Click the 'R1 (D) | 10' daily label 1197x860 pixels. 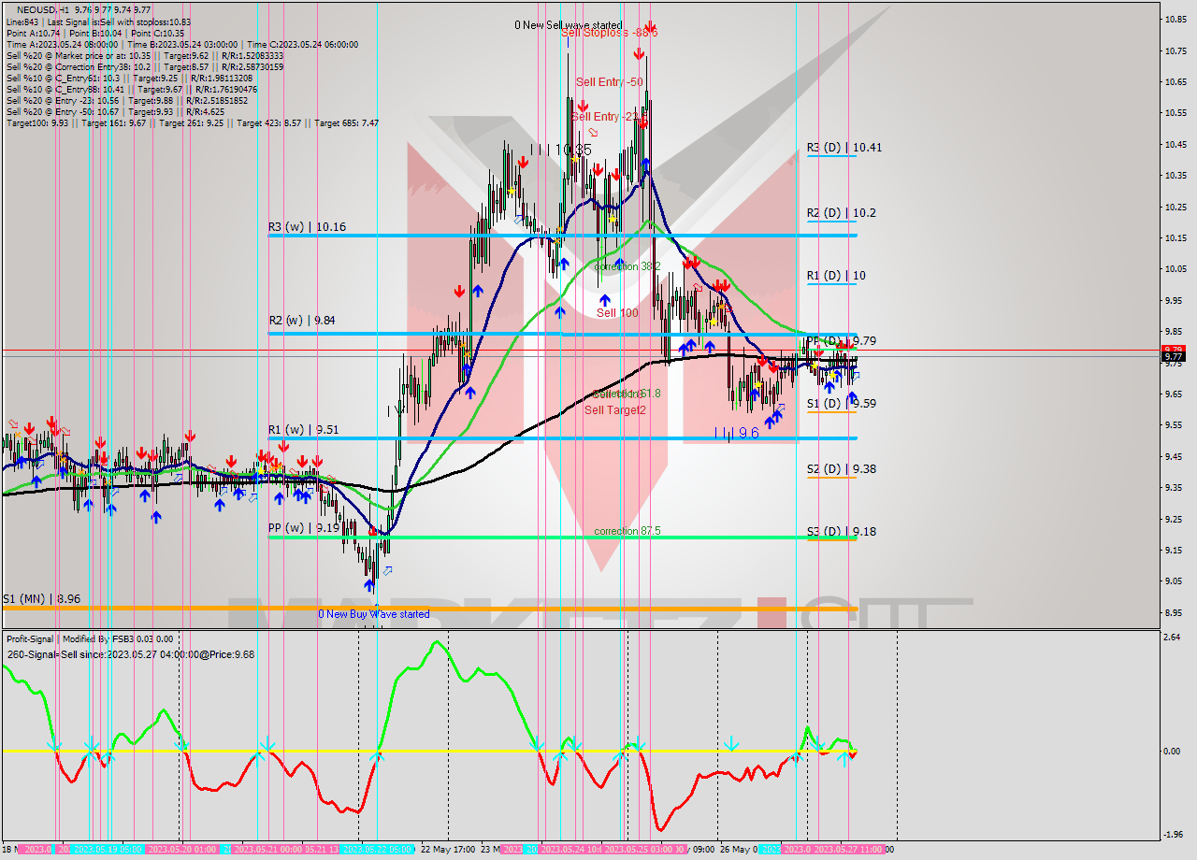(x=836, y=276)
